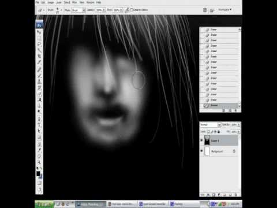Hide Layer 1 using its eye icon
This screenshot has height=208, width=277.
click(x=201, y=140)
